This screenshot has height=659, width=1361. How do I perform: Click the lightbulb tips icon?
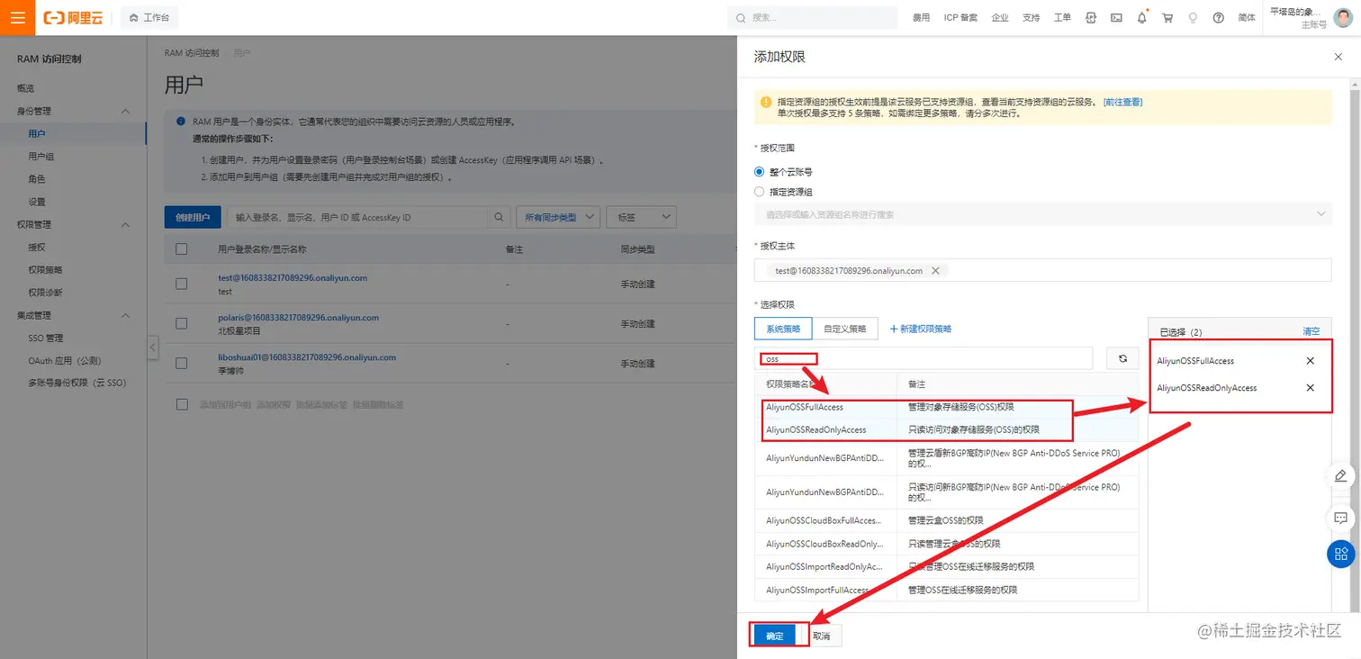coord(1193,17)
